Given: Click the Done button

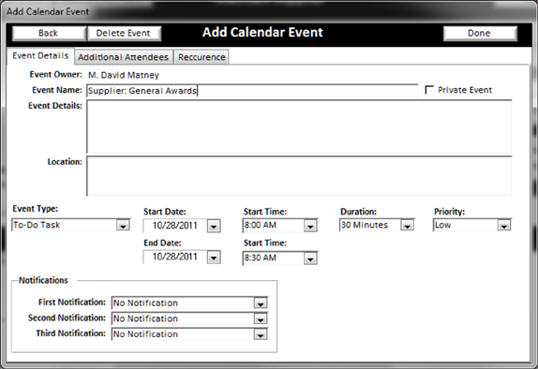Looking at the screenshot, I should pyautogui.click(x=480, y=34).
